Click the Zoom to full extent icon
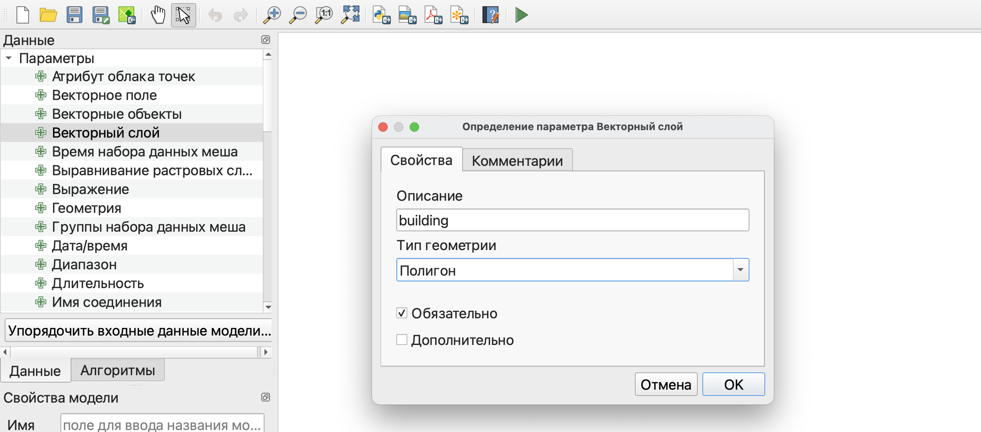The width and height of the screenshot is (981, 432). point(350,15)
